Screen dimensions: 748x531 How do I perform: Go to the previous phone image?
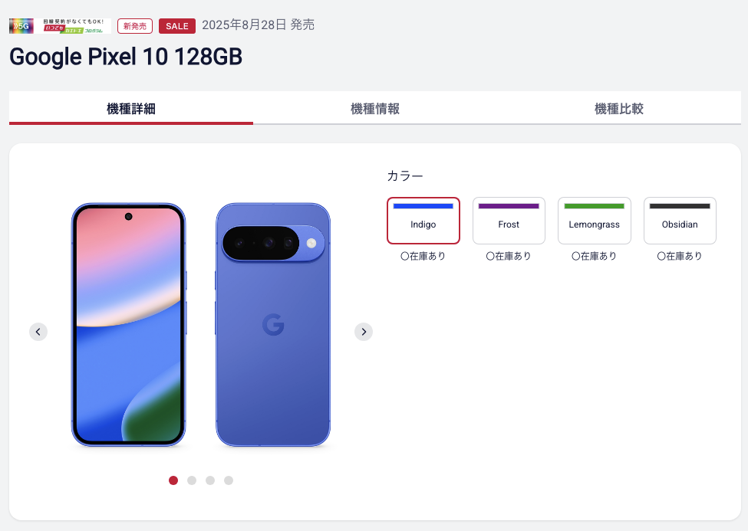[38, 332]
